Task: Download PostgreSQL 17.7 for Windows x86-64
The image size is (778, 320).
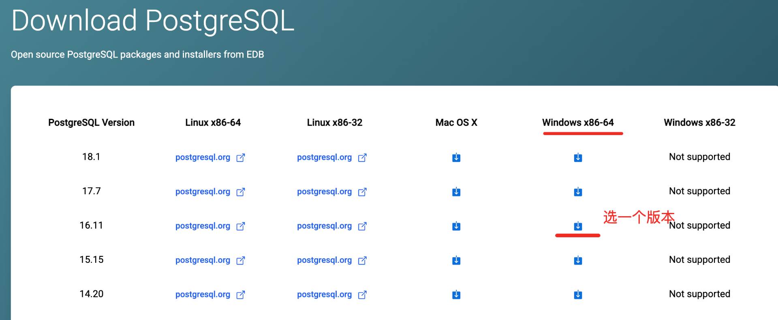Action: click(578, 191)
